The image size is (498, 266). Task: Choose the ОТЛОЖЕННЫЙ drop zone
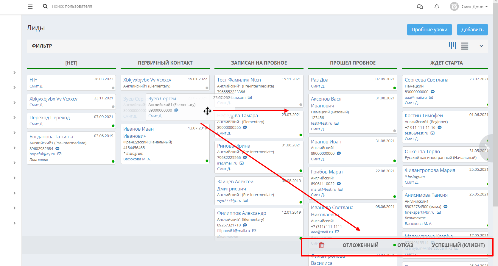click(360, 245)
